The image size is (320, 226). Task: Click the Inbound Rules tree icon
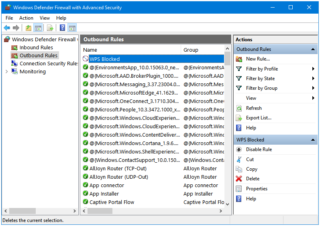click(14, 48)
